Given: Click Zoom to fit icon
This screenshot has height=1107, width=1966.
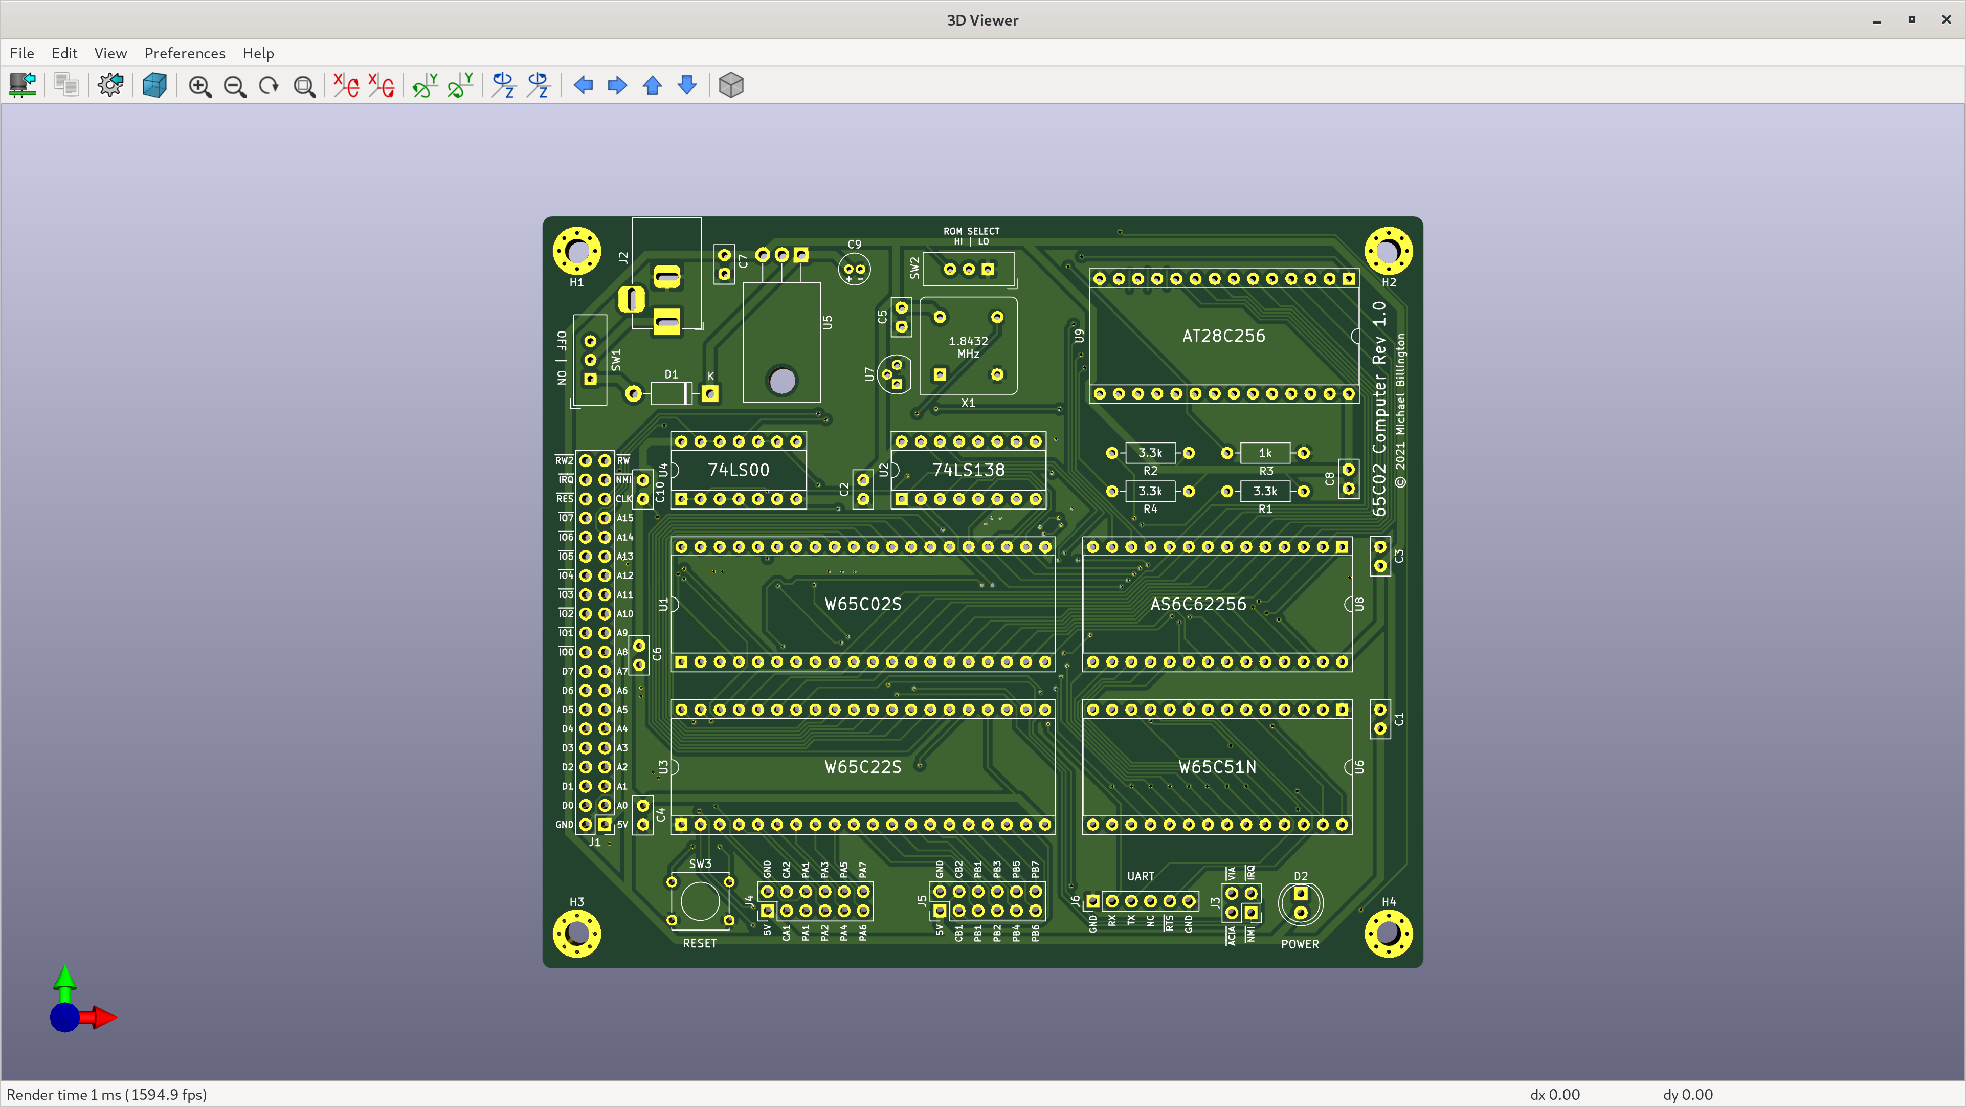Looking at the screenshot, I should point(304,85).
